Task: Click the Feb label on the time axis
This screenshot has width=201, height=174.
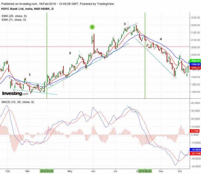Action: point(8,171)
